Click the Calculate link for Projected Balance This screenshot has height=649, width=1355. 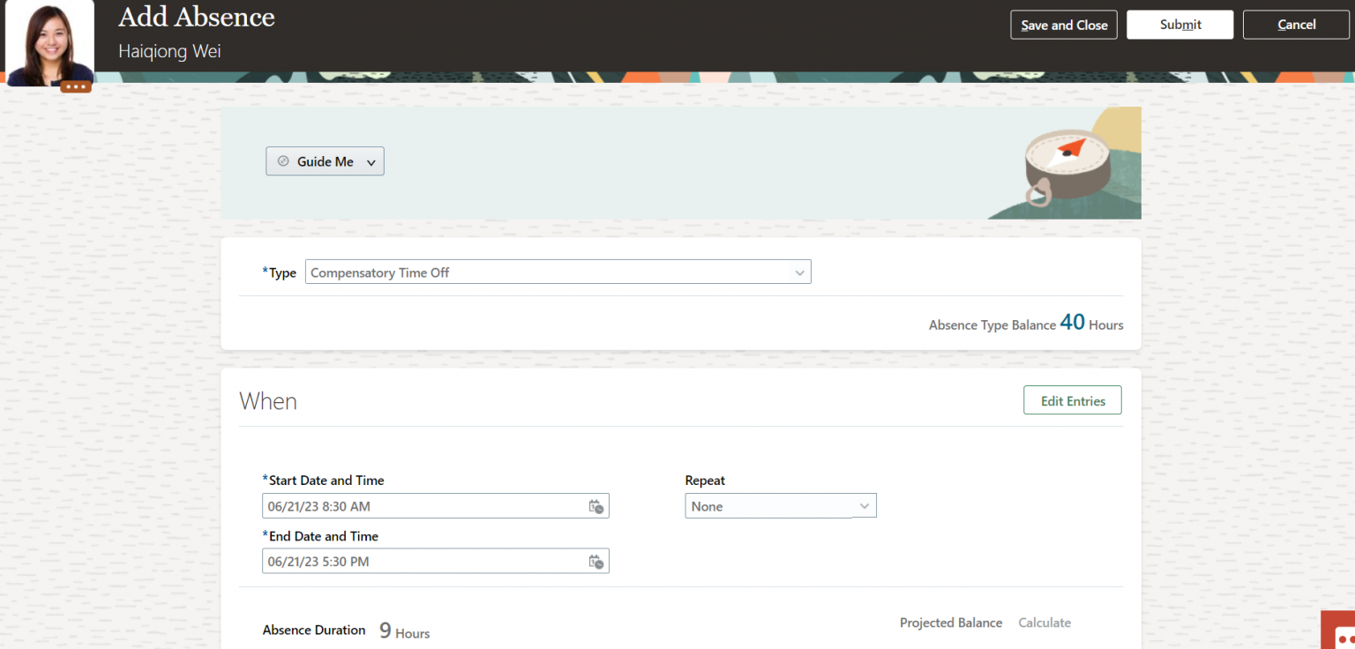(1044, 623)
